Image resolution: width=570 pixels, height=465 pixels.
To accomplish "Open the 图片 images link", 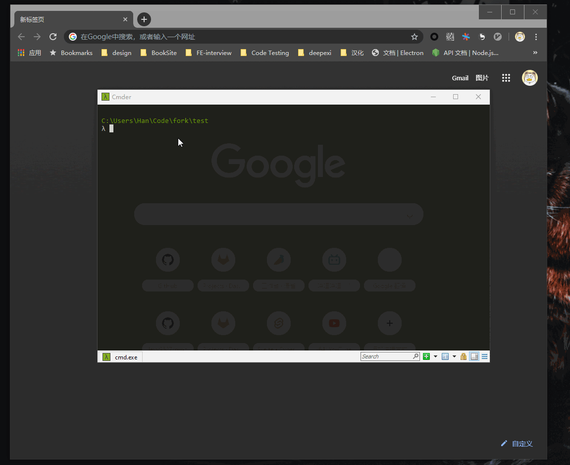I will pos(482,78).
